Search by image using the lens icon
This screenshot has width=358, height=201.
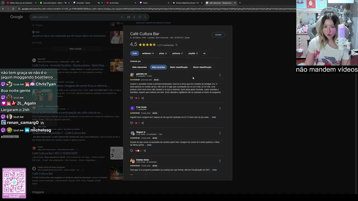click(140, 17)
